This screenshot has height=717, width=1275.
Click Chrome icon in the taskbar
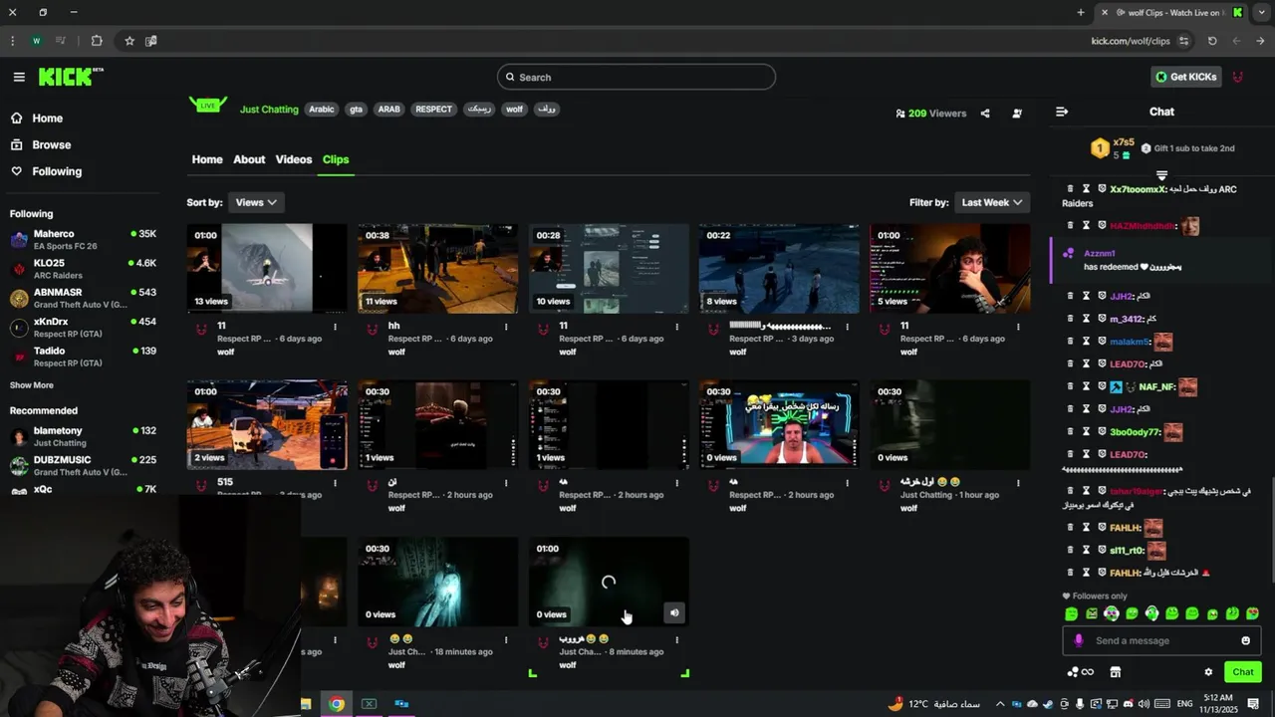pyautogui.click(x=337, y=704)
